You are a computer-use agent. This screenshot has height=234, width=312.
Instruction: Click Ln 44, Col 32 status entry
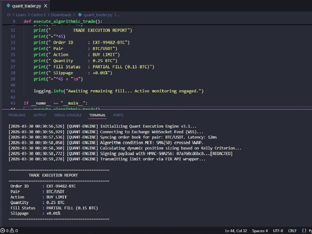click(x=236, y=231)
